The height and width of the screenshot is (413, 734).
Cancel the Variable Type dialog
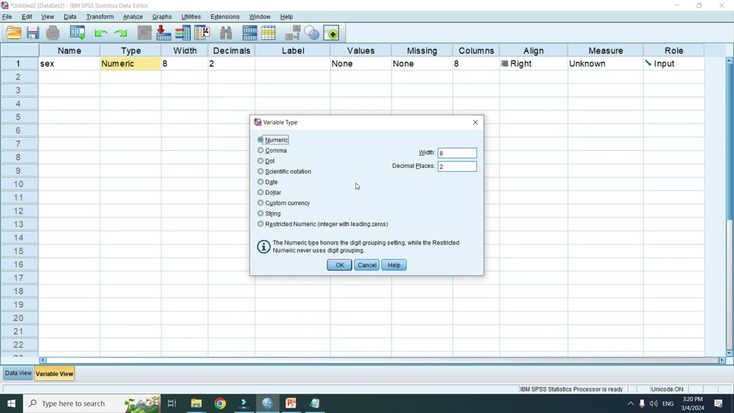[367, 265]
